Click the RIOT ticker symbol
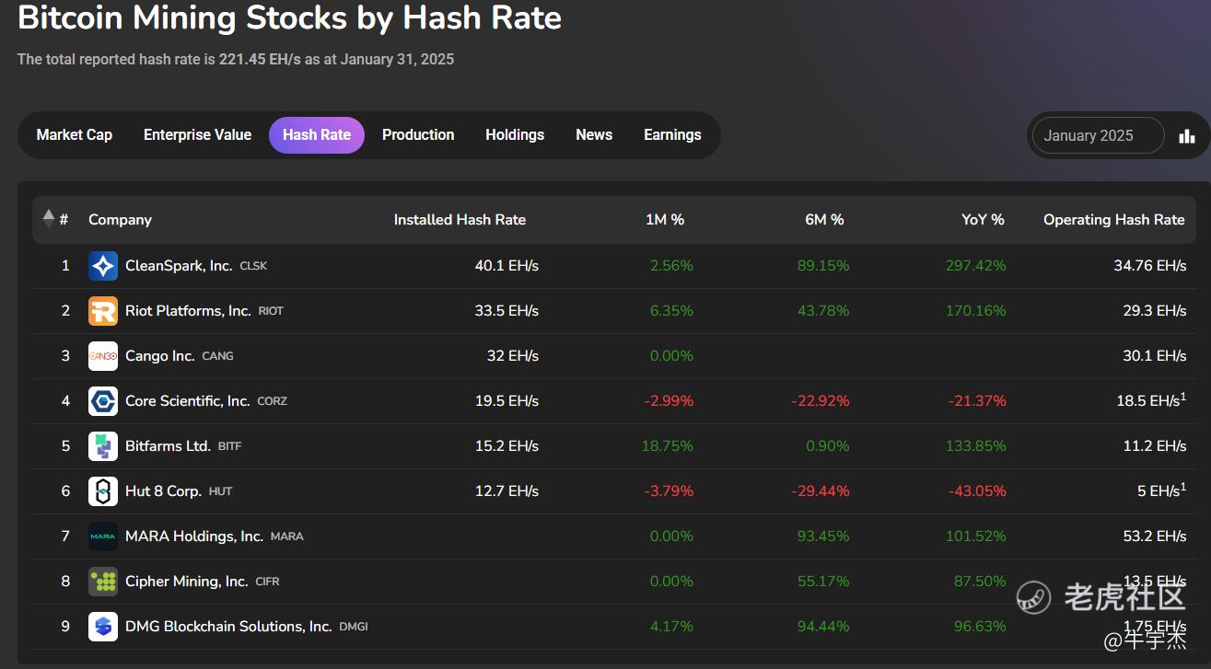Screen dimensions: 1211x669 tap(271, 311)
